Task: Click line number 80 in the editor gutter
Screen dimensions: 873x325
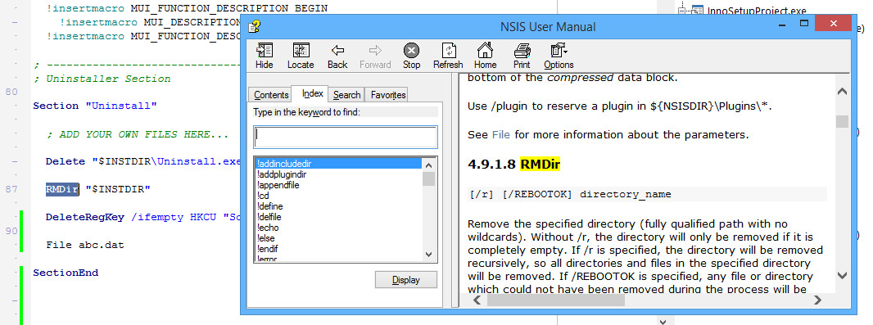Action: pos(11,92)
